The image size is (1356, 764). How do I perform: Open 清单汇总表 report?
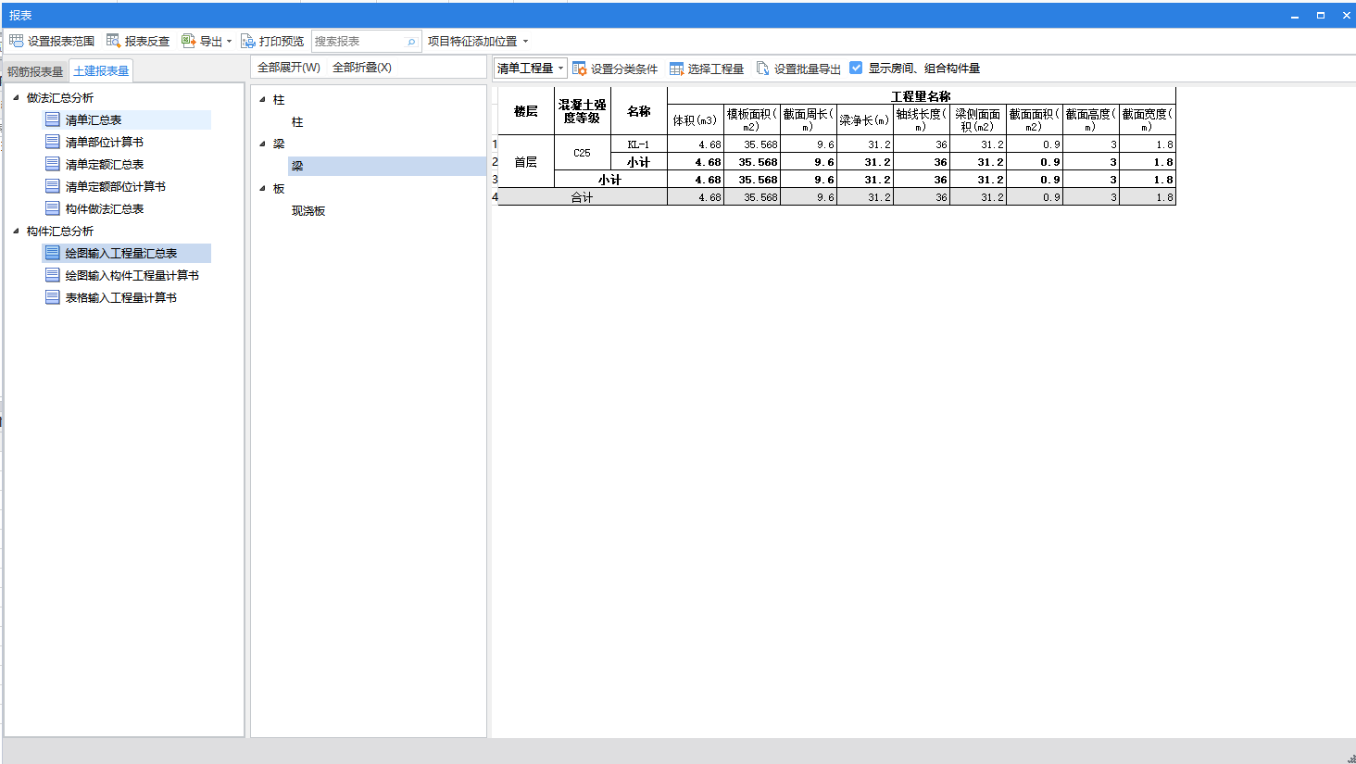tap(94, 119)
